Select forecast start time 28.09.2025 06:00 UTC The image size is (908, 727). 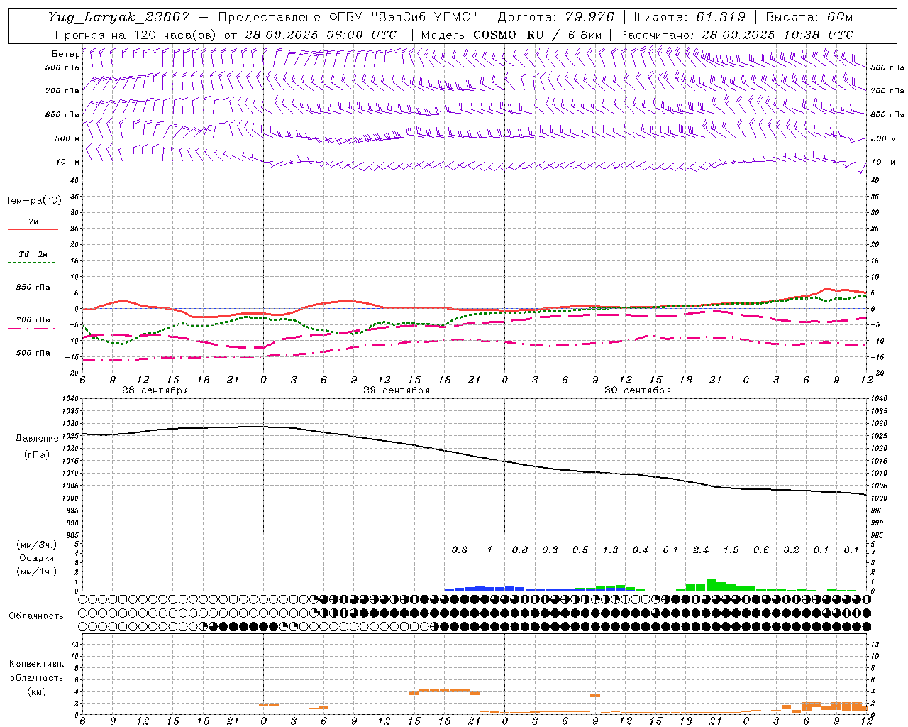tap(320, 35)
